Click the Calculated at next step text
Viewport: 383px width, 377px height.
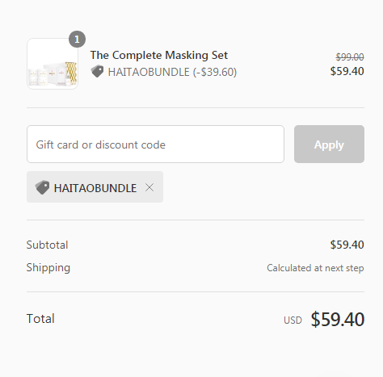[315, 268]
